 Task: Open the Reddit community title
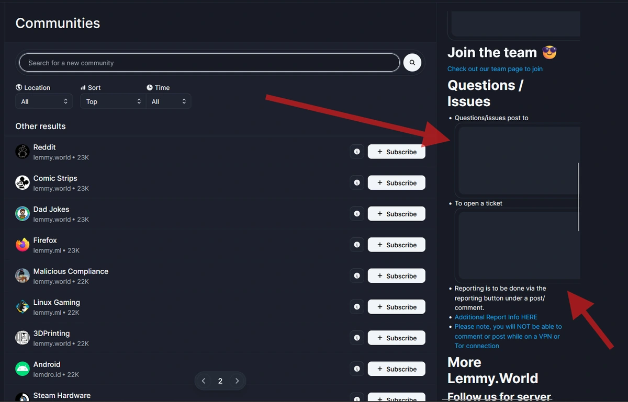click(x=44, y=147)
